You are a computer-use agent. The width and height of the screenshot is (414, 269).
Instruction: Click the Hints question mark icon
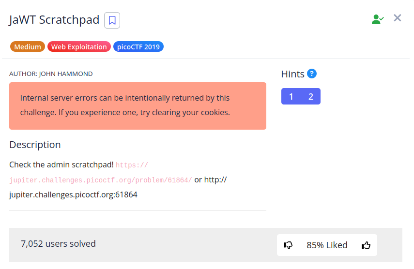312,74
